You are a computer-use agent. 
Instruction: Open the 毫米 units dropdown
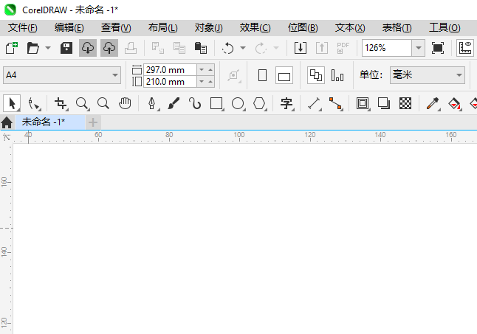pyautogui.click(x=428, y=75)
